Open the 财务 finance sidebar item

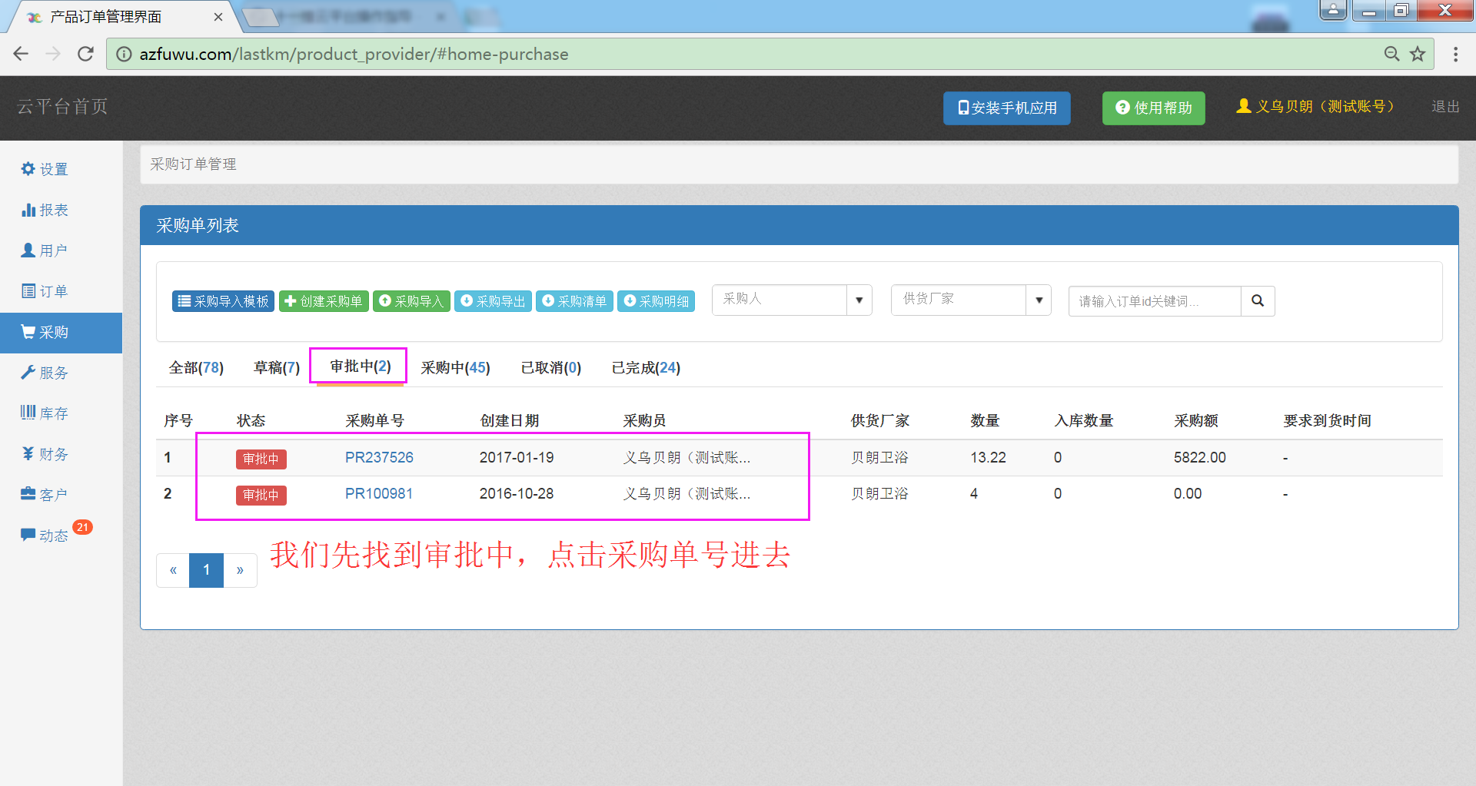pyautogui.click(x=45, y=454)
